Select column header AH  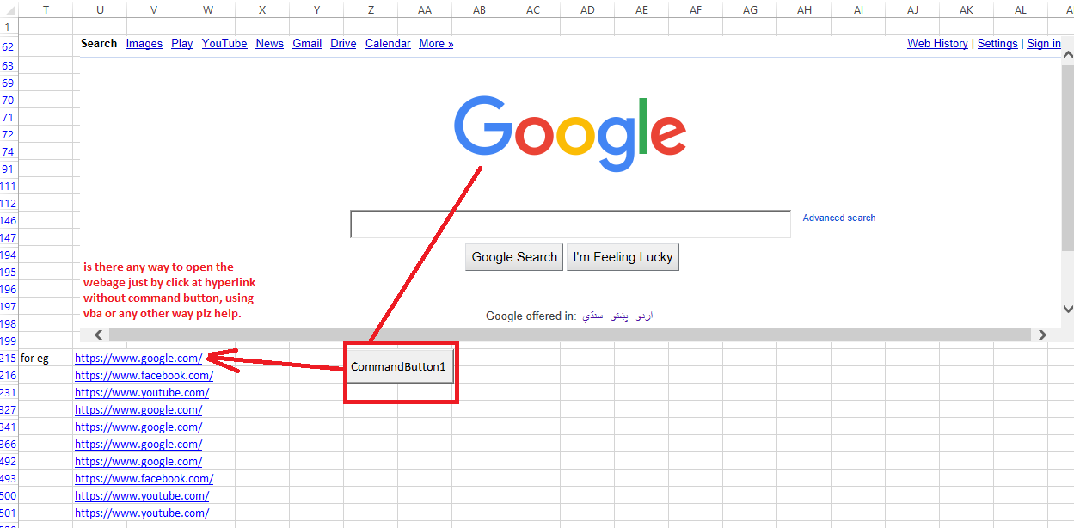(x=804, y=9)
